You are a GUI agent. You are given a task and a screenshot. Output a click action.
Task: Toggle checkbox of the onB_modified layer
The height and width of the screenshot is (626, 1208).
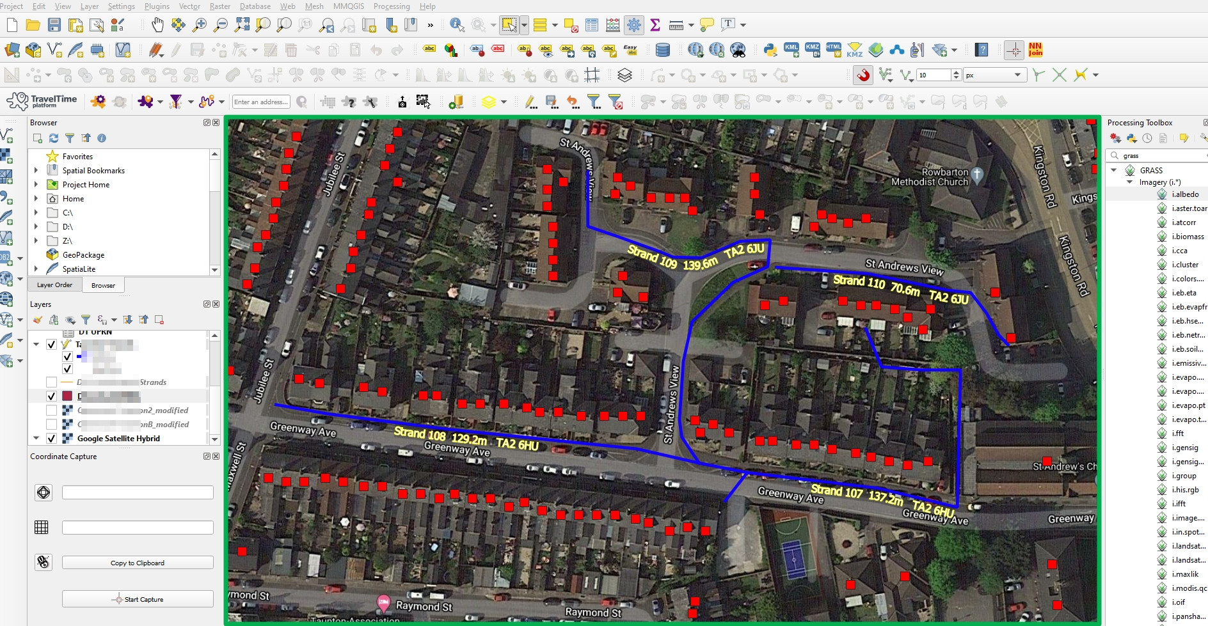pyautogui.click(x=52, y=425)
